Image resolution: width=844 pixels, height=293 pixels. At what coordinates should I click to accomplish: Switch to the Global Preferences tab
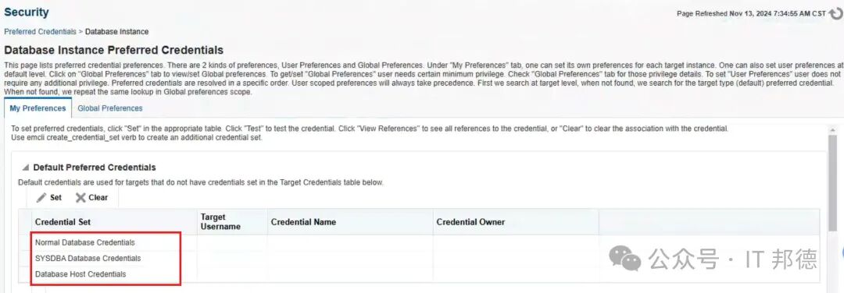(110, 108)
